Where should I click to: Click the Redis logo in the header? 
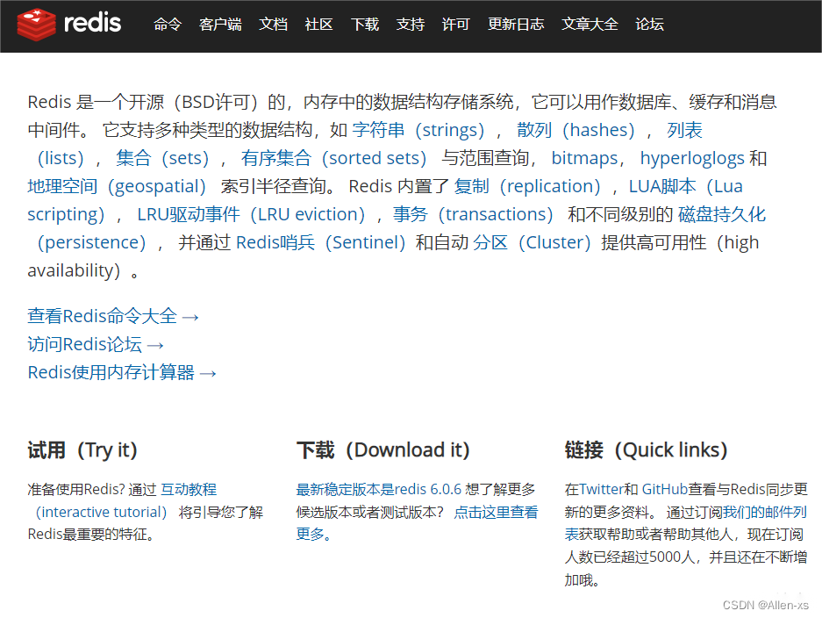tap(68, 24)
